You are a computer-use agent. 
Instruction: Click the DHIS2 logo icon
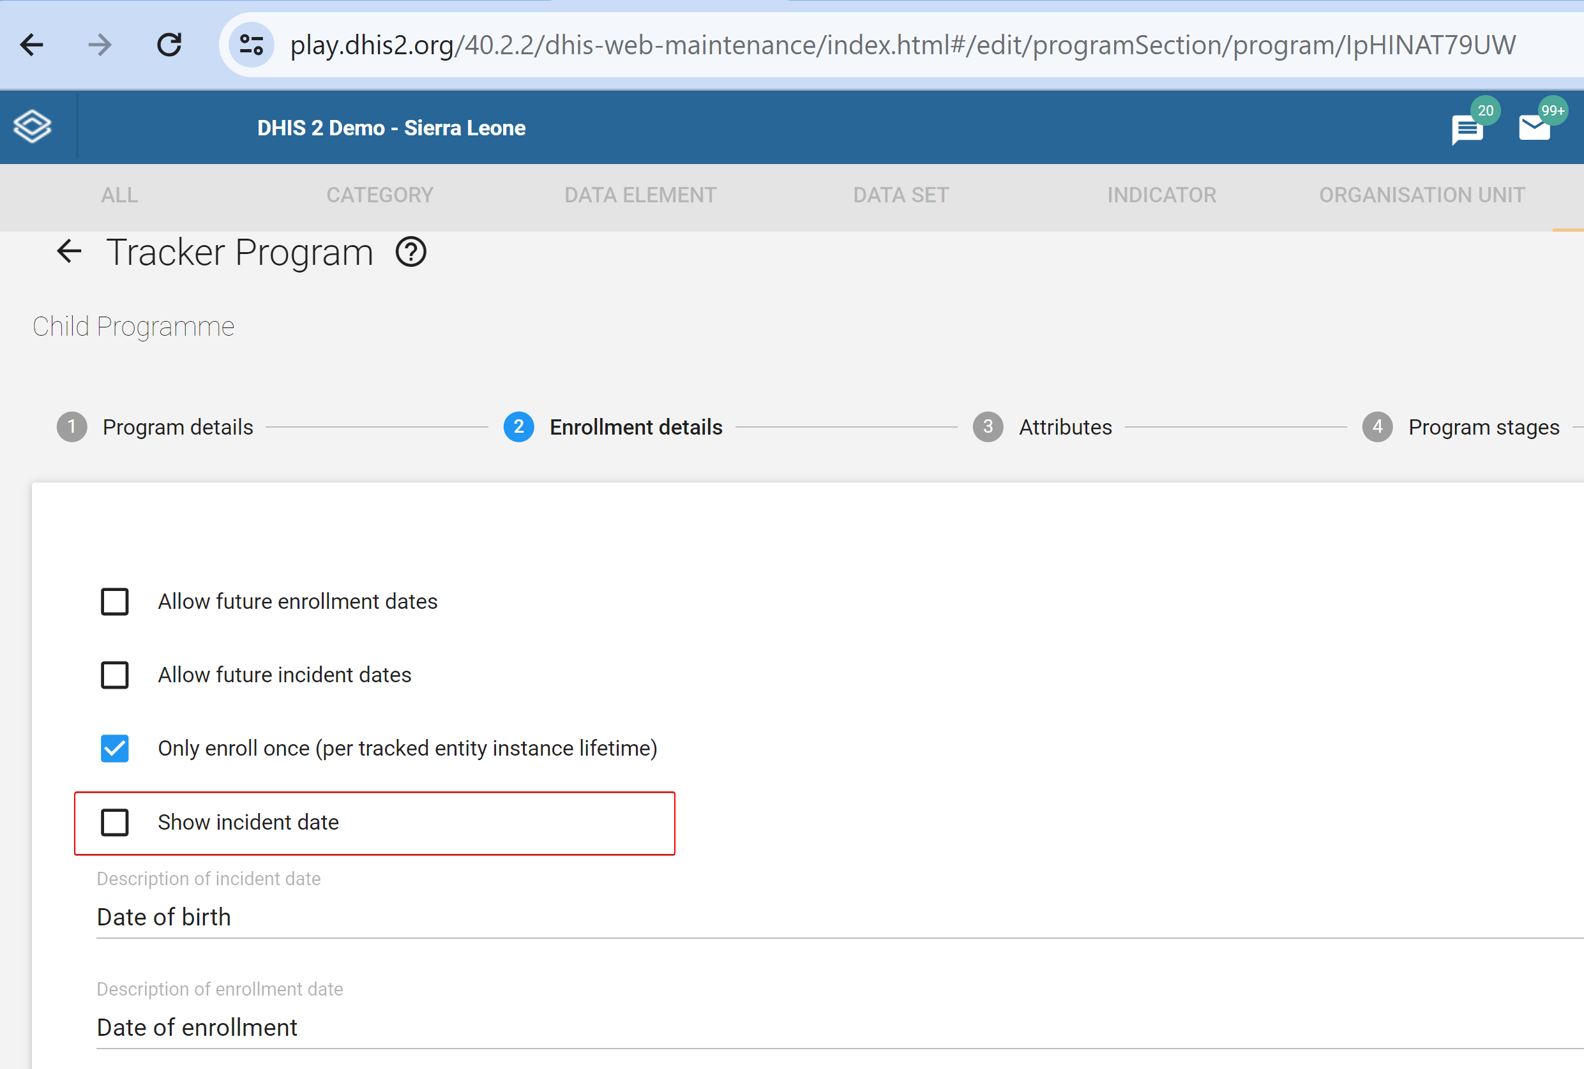coord(32,127)
